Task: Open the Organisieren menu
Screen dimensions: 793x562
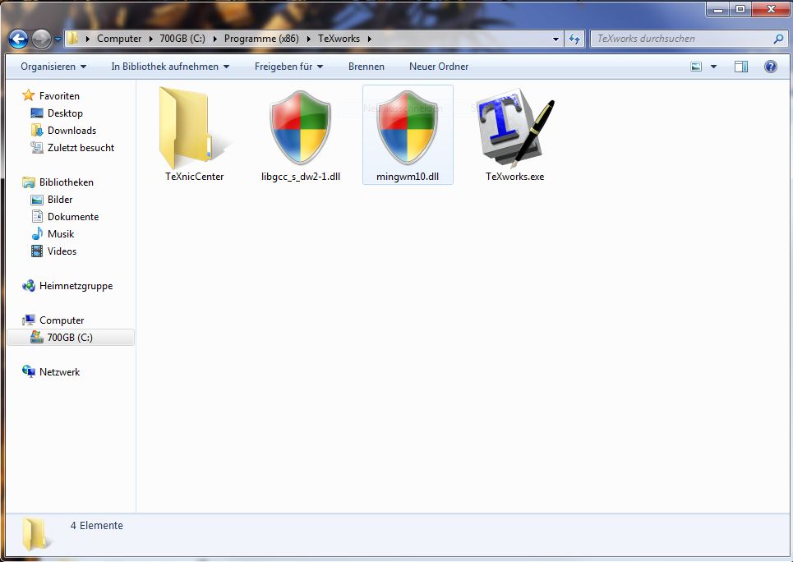Action: pos(53,67)
